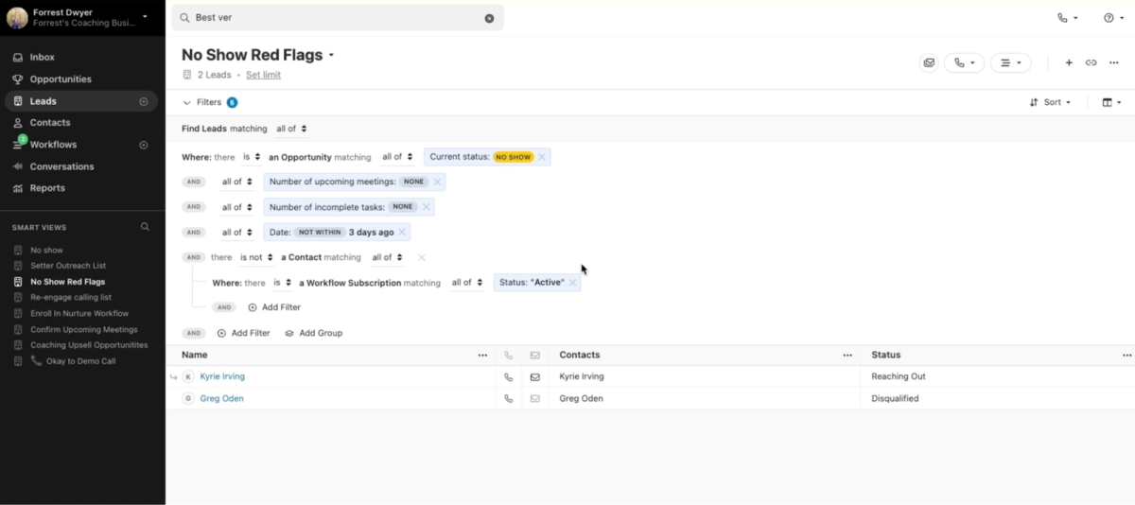This screenshot has height=505, width=1135.
Task: Change the 'is not' selector before a Contact
Action: 256,257
